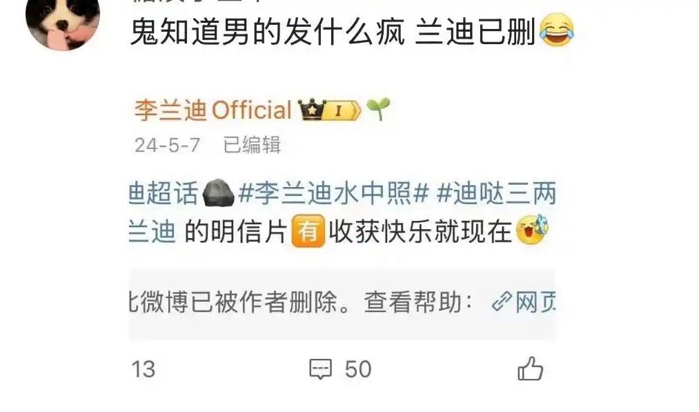The width and height of the screenshot is (699, 412).
Task: Open the #迪哒三两 hashtag
Action: (497, 194)
